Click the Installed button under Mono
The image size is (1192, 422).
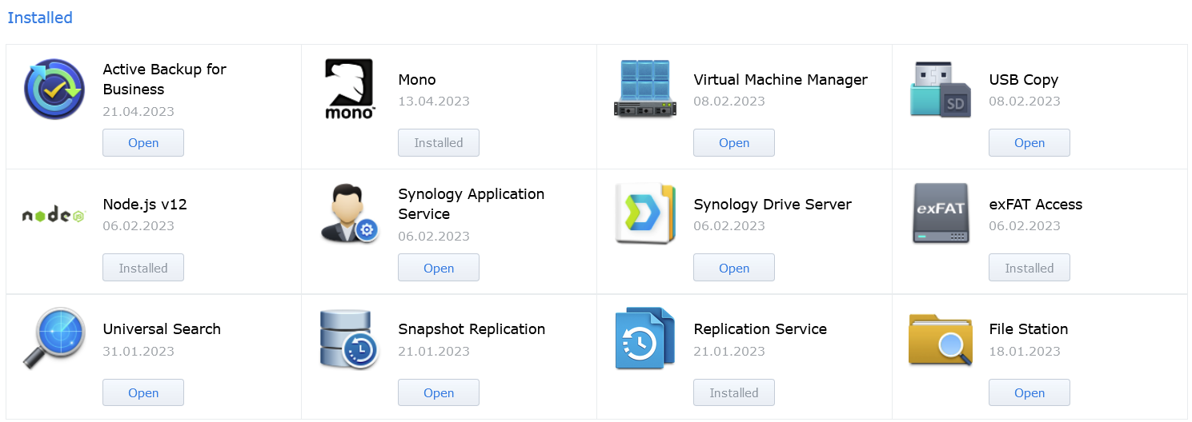click(439, 143)
